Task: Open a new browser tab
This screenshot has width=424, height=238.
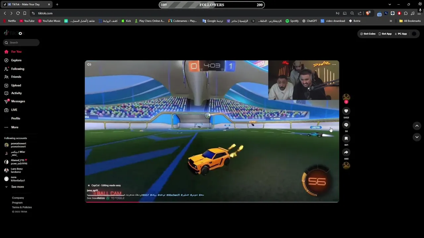Action: click(57, 5)
